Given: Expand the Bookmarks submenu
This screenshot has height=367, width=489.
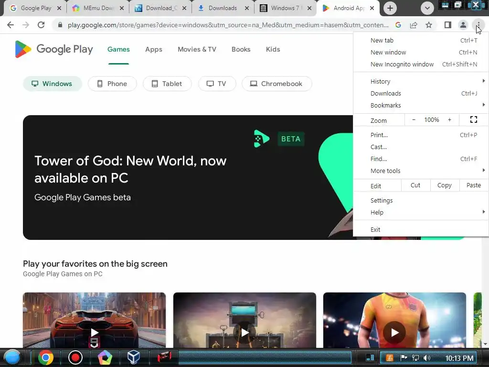Looking at the screenshot, I should tap(421, 105).
